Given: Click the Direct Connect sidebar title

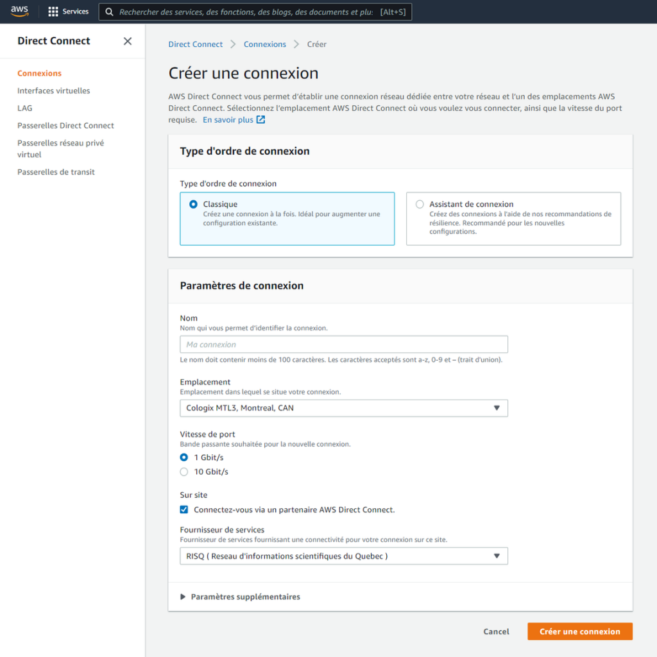Looking at the screenshot, I should pyautogui.click(x=54, y=41).
